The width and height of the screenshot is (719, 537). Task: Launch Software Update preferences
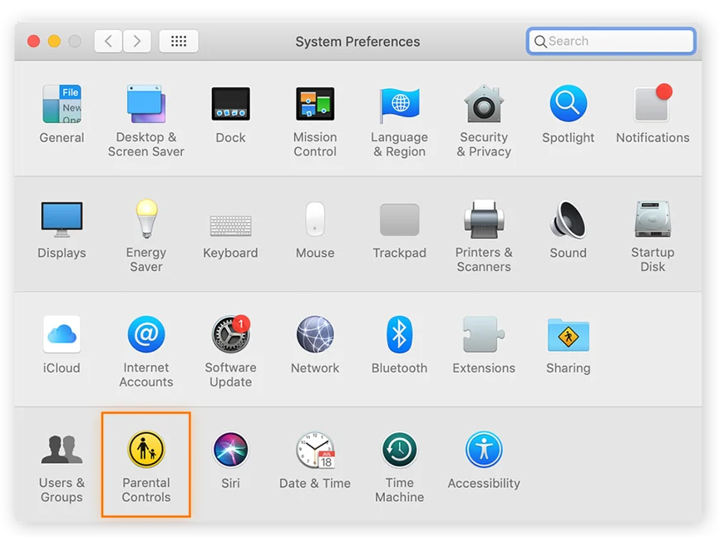230,335
